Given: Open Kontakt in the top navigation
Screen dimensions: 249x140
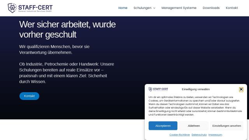Looking at the screenshot, I should point(232,8).
